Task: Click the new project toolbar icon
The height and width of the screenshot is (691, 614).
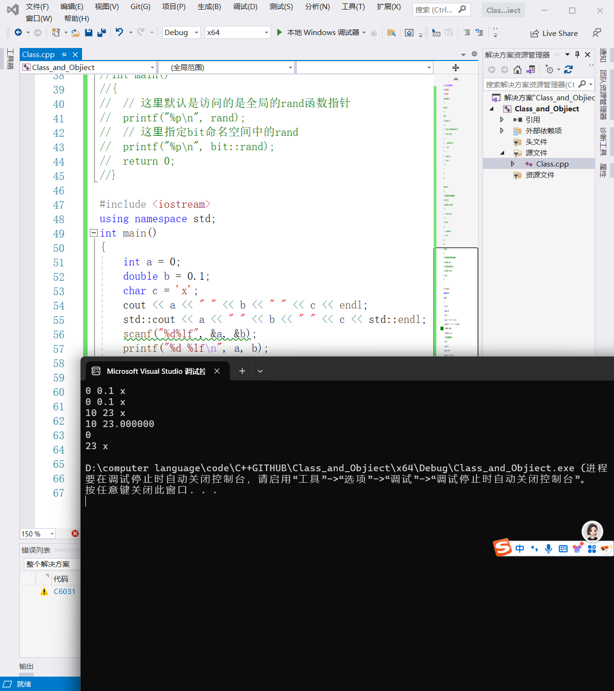Action: click(56, 32)
